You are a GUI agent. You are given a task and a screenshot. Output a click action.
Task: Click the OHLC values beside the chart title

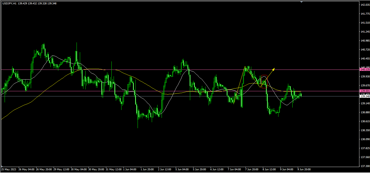(37, 4)
